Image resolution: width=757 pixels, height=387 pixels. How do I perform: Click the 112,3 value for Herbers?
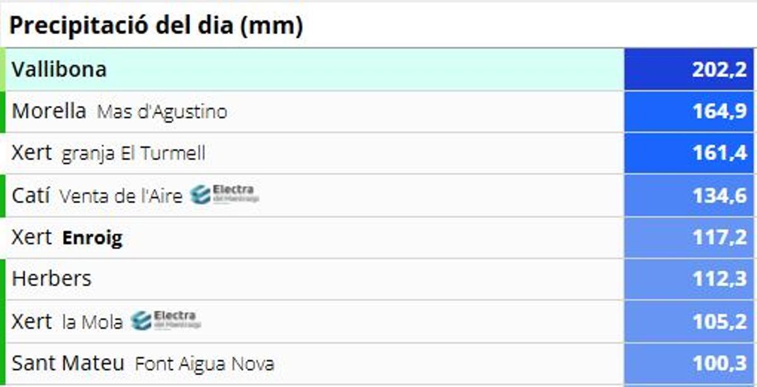click(x=690, y=279)
